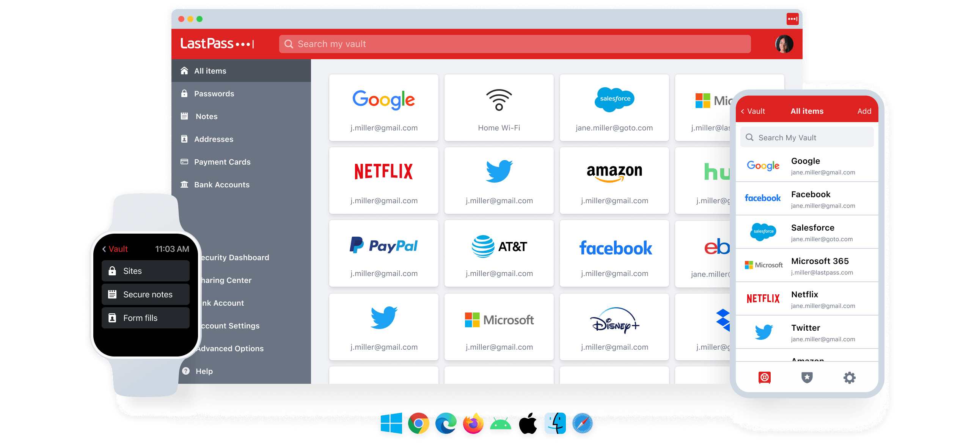The image size is (974, 446).
Task: Focus Search My Vault on the phone
Action: click(807, 137)
